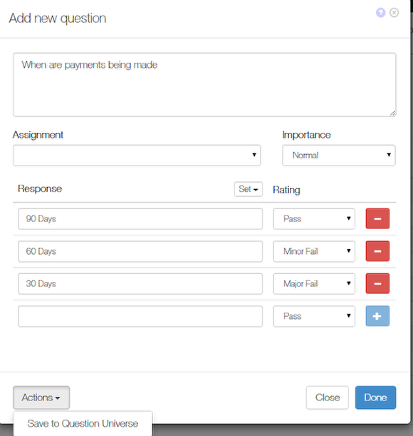Open the help question mark icon

380,13
